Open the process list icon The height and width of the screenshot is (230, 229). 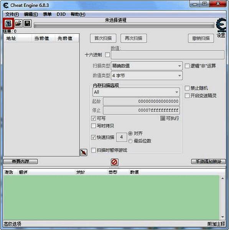pyautogui.click(x=8, y=24)
